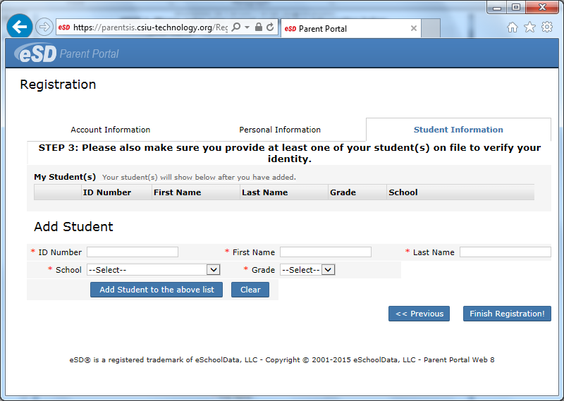Screen dimensions: 564x401
Task: Click the page Refresh icon
Action: pos(270,27)
